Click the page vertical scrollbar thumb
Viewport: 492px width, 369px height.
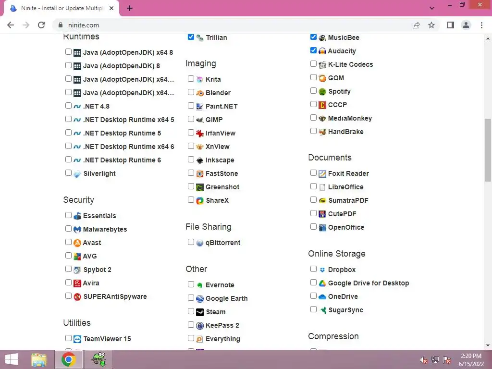point(488,150)
